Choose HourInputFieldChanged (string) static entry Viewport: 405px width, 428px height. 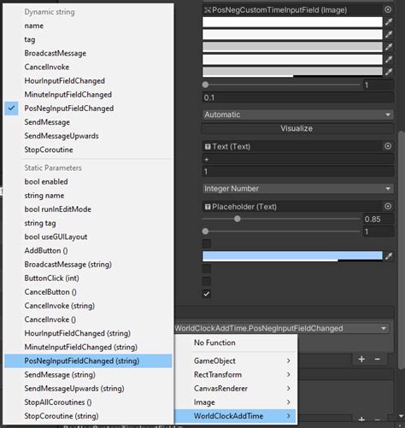click(x=88, y=333)
